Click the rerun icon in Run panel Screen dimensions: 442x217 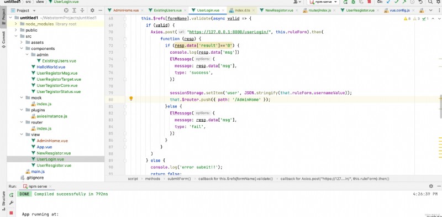[11, 195]
